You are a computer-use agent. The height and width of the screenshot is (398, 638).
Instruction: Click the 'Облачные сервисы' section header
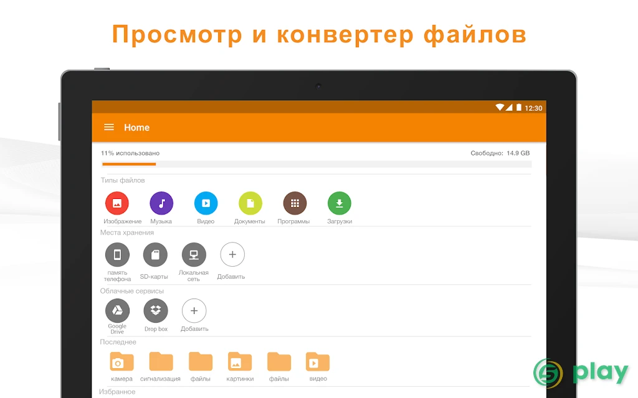(132, 291)
